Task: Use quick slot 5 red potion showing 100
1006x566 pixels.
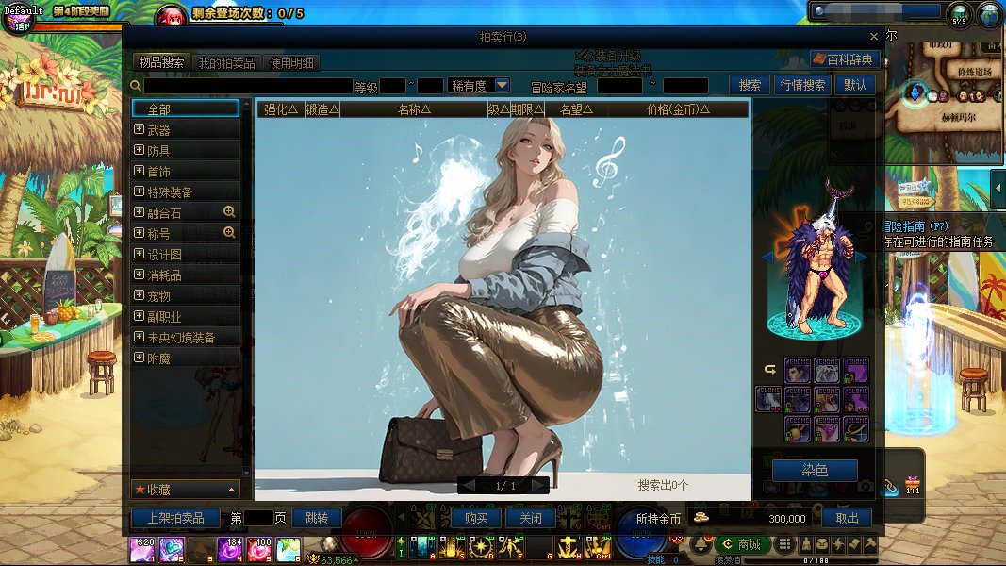Action: click(259, 550)
